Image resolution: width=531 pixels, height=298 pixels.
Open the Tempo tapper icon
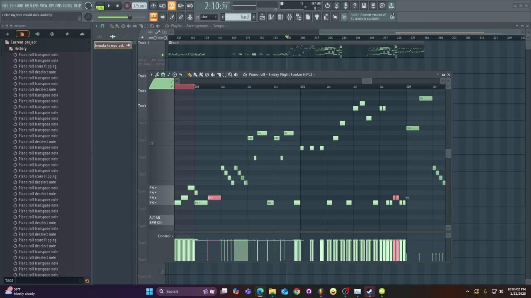coord(326,17)
